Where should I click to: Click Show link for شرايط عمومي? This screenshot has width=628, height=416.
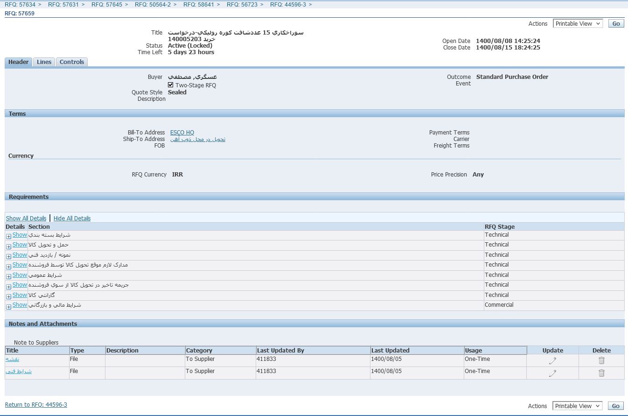(20, 275)
